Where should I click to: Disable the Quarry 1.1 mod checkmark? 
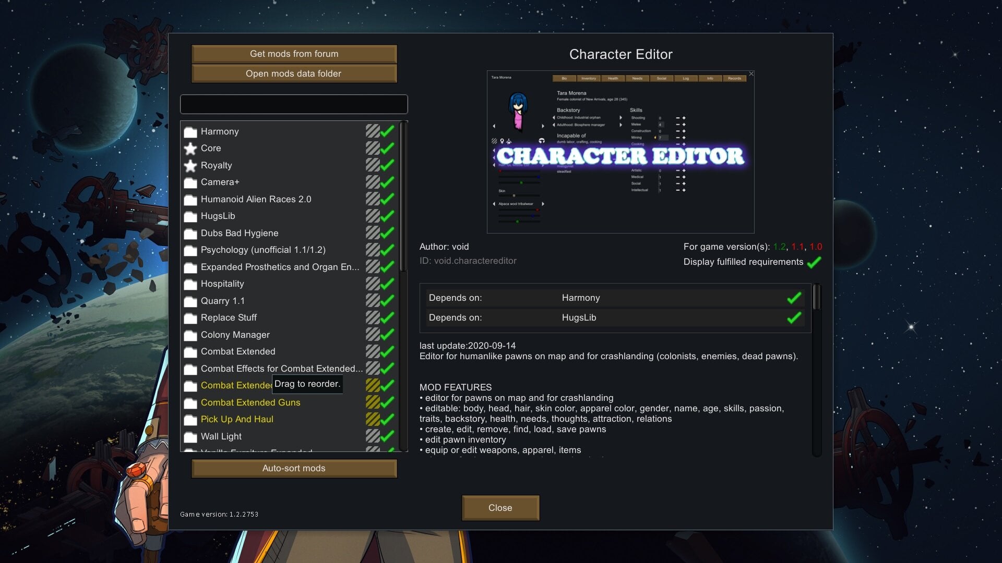pyautogui.click(x=387, y=301)
